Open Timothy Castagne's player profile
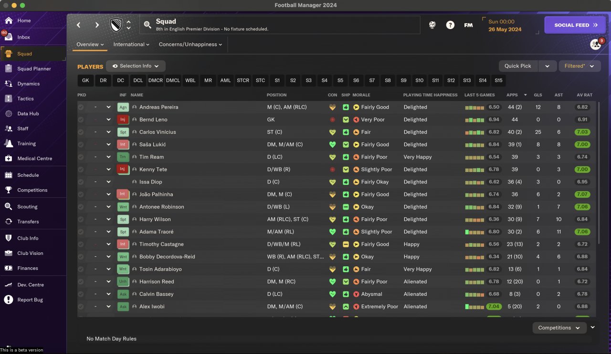The width and height of the screenshot is (611, 354). (161, 244)
